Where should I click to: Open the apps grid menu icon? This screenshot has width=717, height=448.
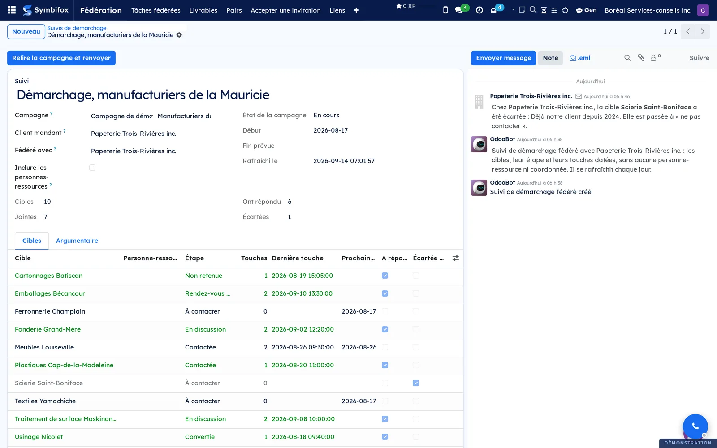12,10
